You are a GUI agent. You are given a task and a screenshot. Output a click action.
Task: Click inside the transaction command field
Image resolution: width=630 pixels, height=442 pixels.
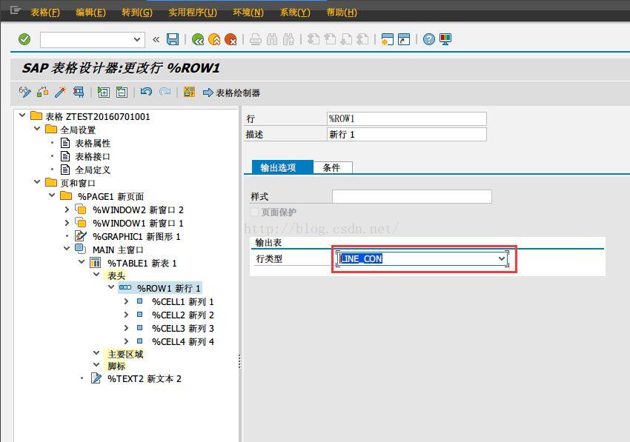click(x=87, y=40)
